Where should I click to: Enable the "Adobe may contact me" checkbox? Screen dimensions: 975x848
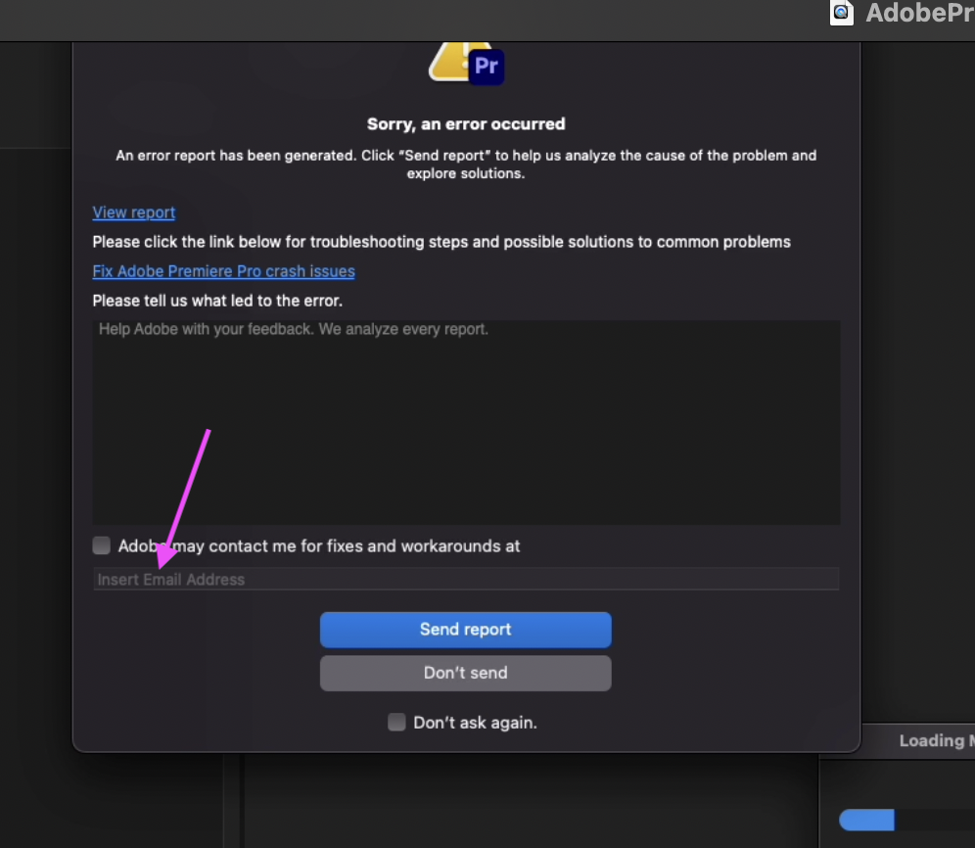[x=101, y=545]
